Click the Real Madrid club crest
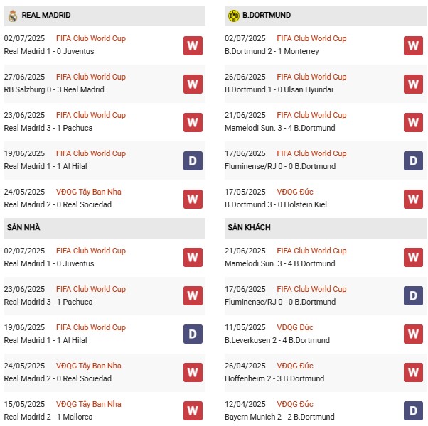This screenshot has width=428, height=426. pos(12,16)
